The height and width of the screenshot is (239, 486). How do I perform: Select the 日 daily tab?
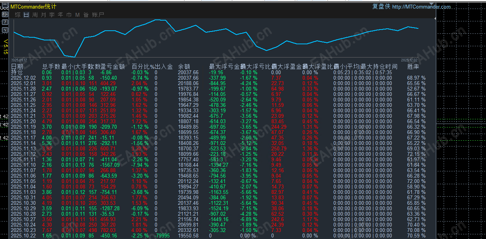coord(26,15)
